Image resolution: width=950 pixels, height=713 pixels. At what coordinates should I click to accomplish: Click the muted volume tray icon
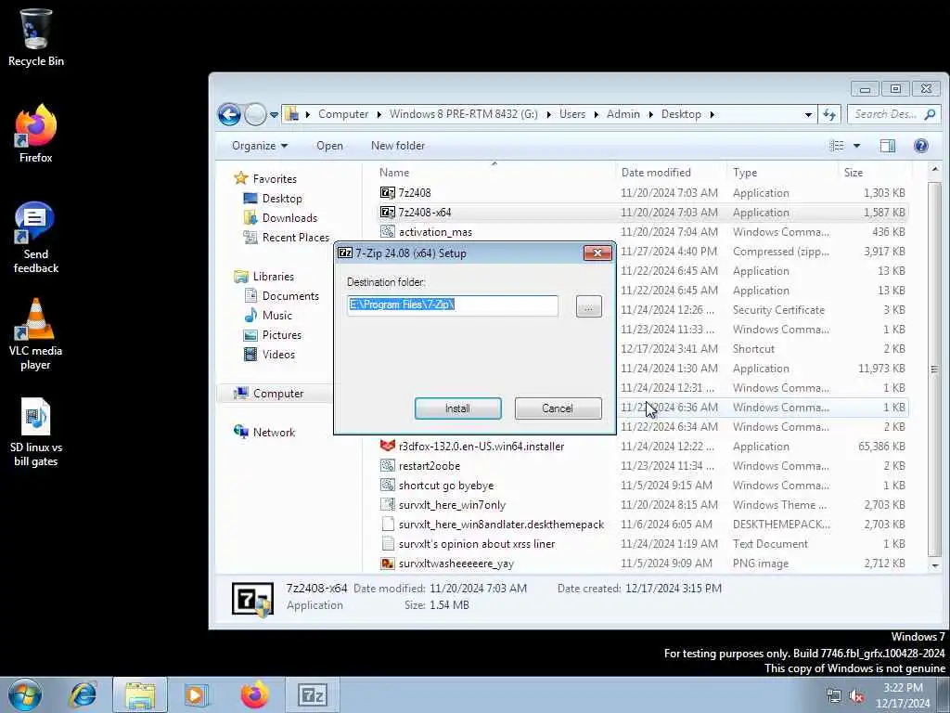coord(856,696)
